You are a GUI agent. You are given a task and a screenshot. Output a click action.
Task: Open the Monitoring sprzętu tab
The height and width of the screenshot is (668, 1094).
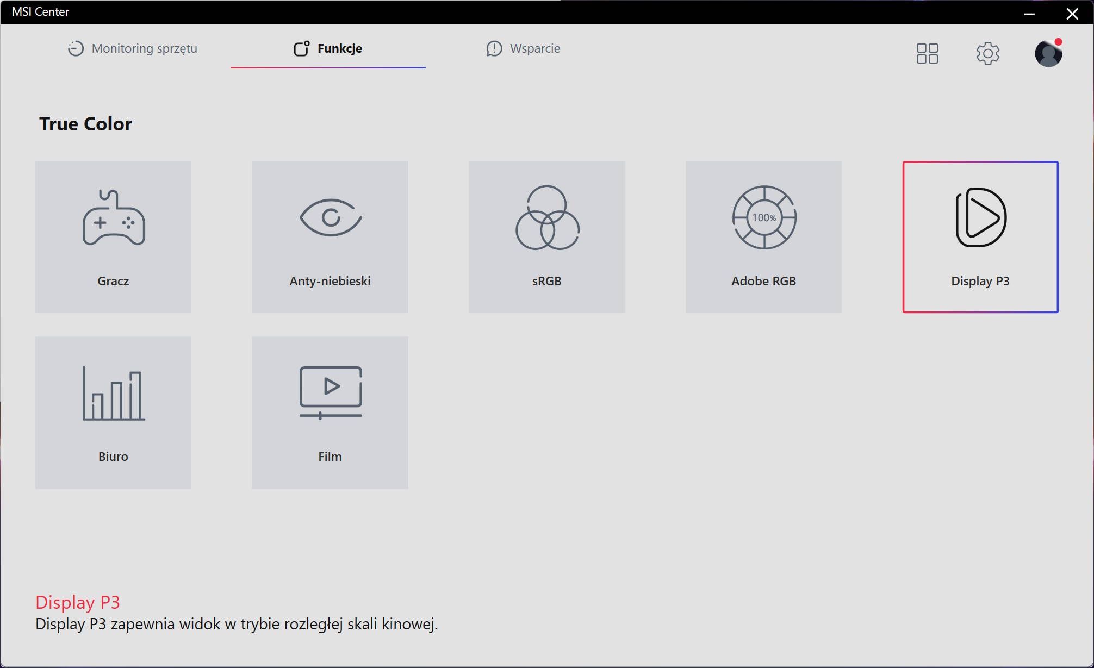click(132, 48)
